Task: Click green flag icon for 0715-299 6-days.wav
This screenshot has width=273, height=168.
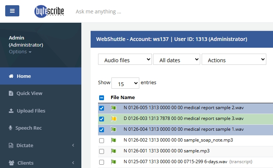Action: [x=113, y=162]
